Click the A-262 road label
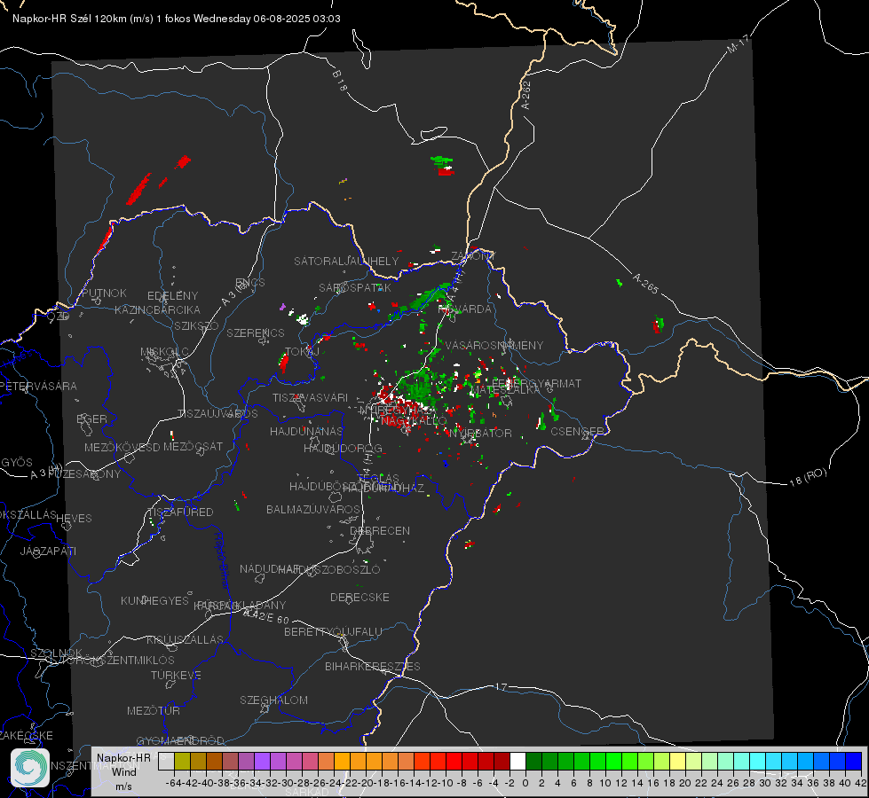869x798 pixels. pos(526,95)
